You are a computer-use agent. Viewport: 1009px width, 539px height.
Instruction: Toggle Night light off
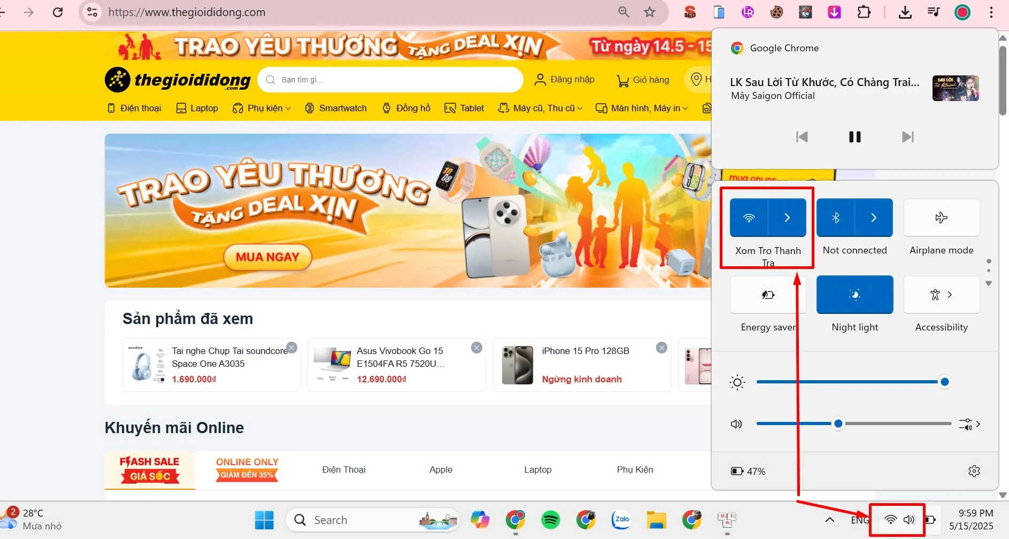[854, 295]
